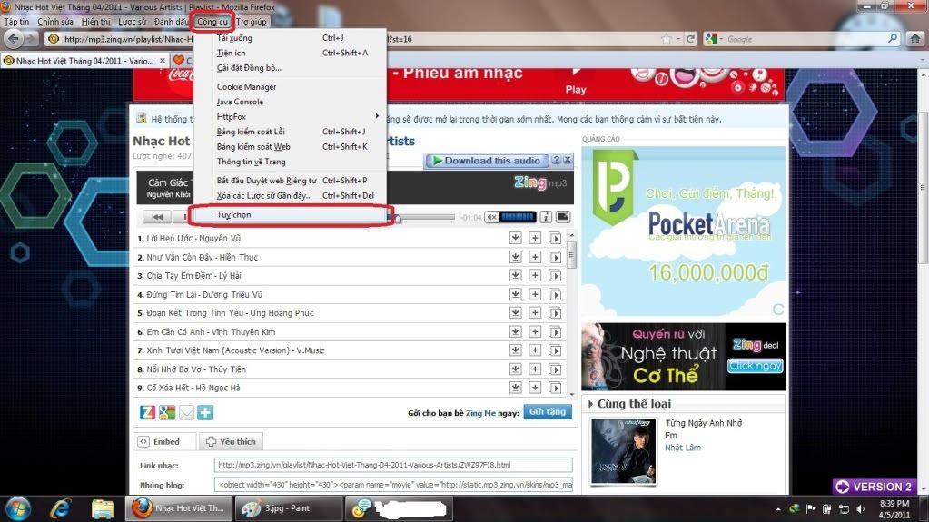Go back with the browser Back arrow

click(x=14, y=39)
